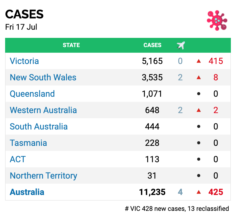This screenshot has height=218, width=237.
Task: Click the pink coronavirus icon
Action: pyautogui.click(x=217, y=20)
